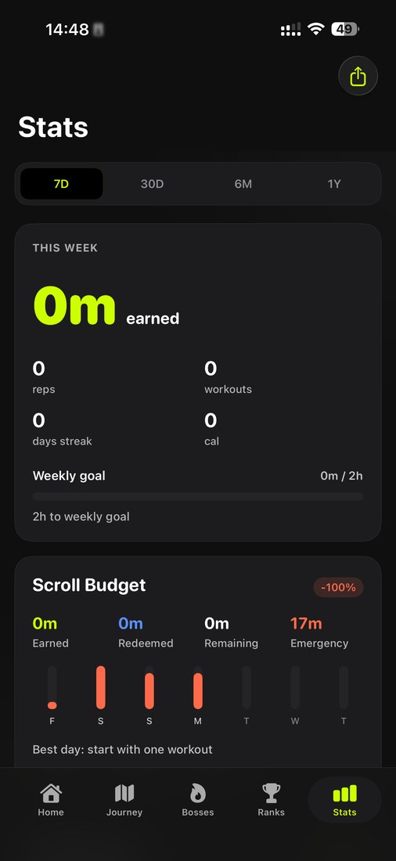Switch to the 6M time range
This screenshot has width=396, height=861.
coord(243,184)
